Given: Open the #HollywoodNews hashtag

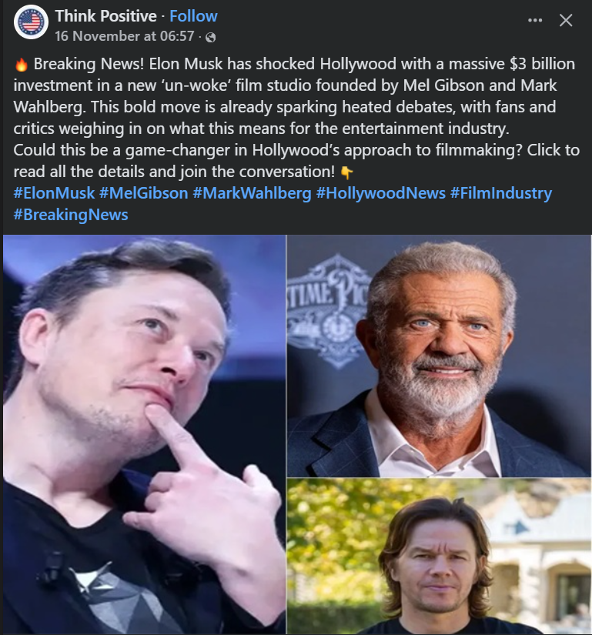Looking at the screenshot, I should tap(380, 193).
